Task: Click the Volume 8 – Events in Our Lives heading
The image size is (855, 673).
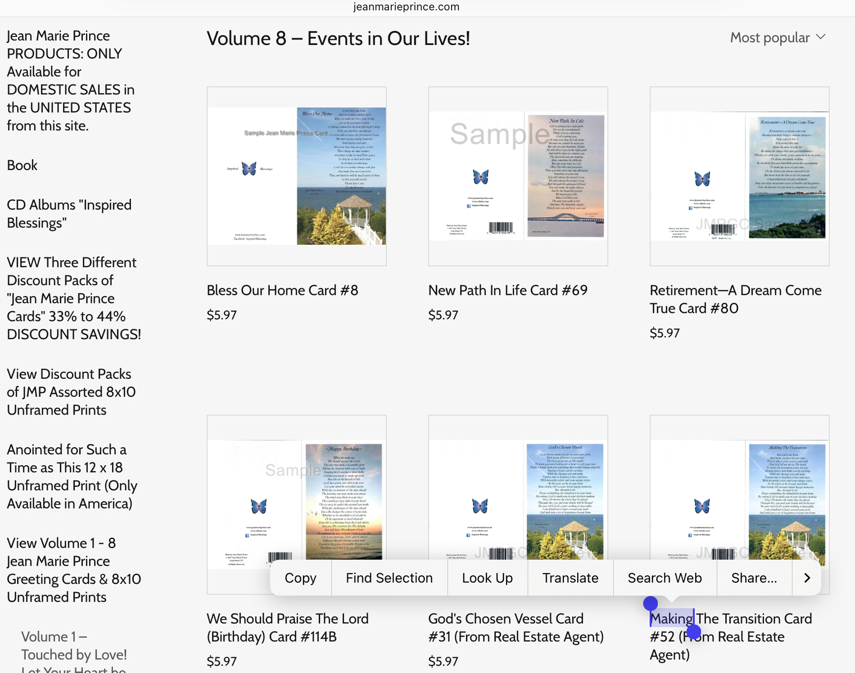Action: (x=338, y=38)
